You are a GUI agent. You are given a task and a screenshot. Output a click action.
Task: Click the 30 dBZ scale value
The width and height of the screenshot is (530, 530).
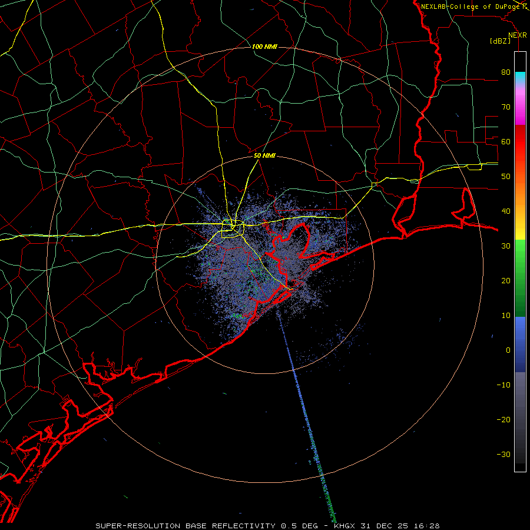(x=506, y=246)
